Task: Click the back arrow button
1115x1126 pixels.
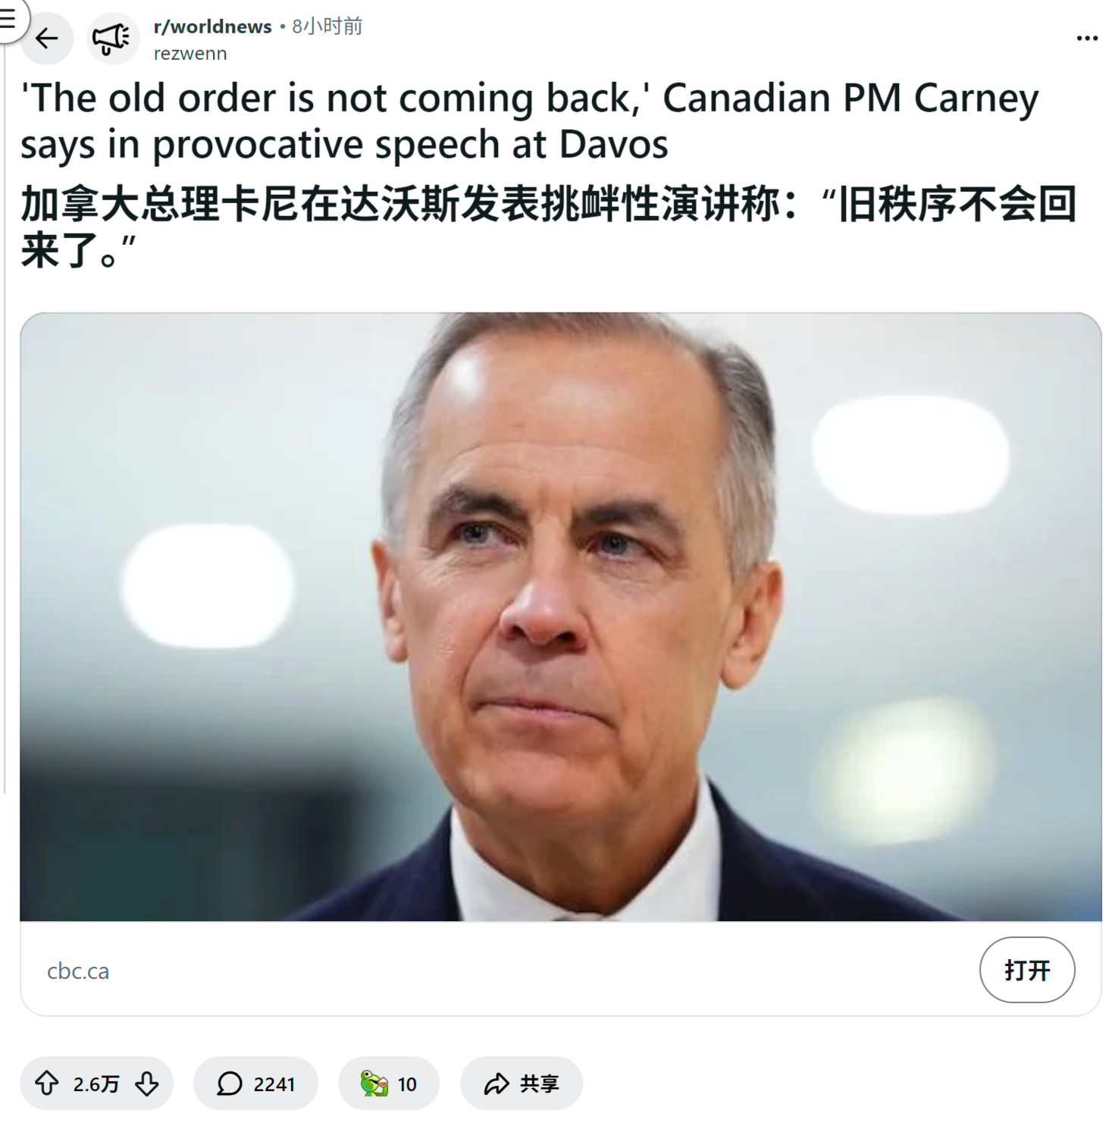Action: coord(47,38)
